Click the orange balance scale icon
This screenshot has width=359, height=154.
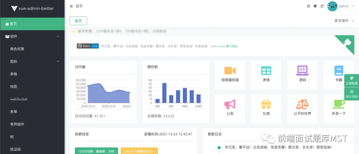coord(302,104)
